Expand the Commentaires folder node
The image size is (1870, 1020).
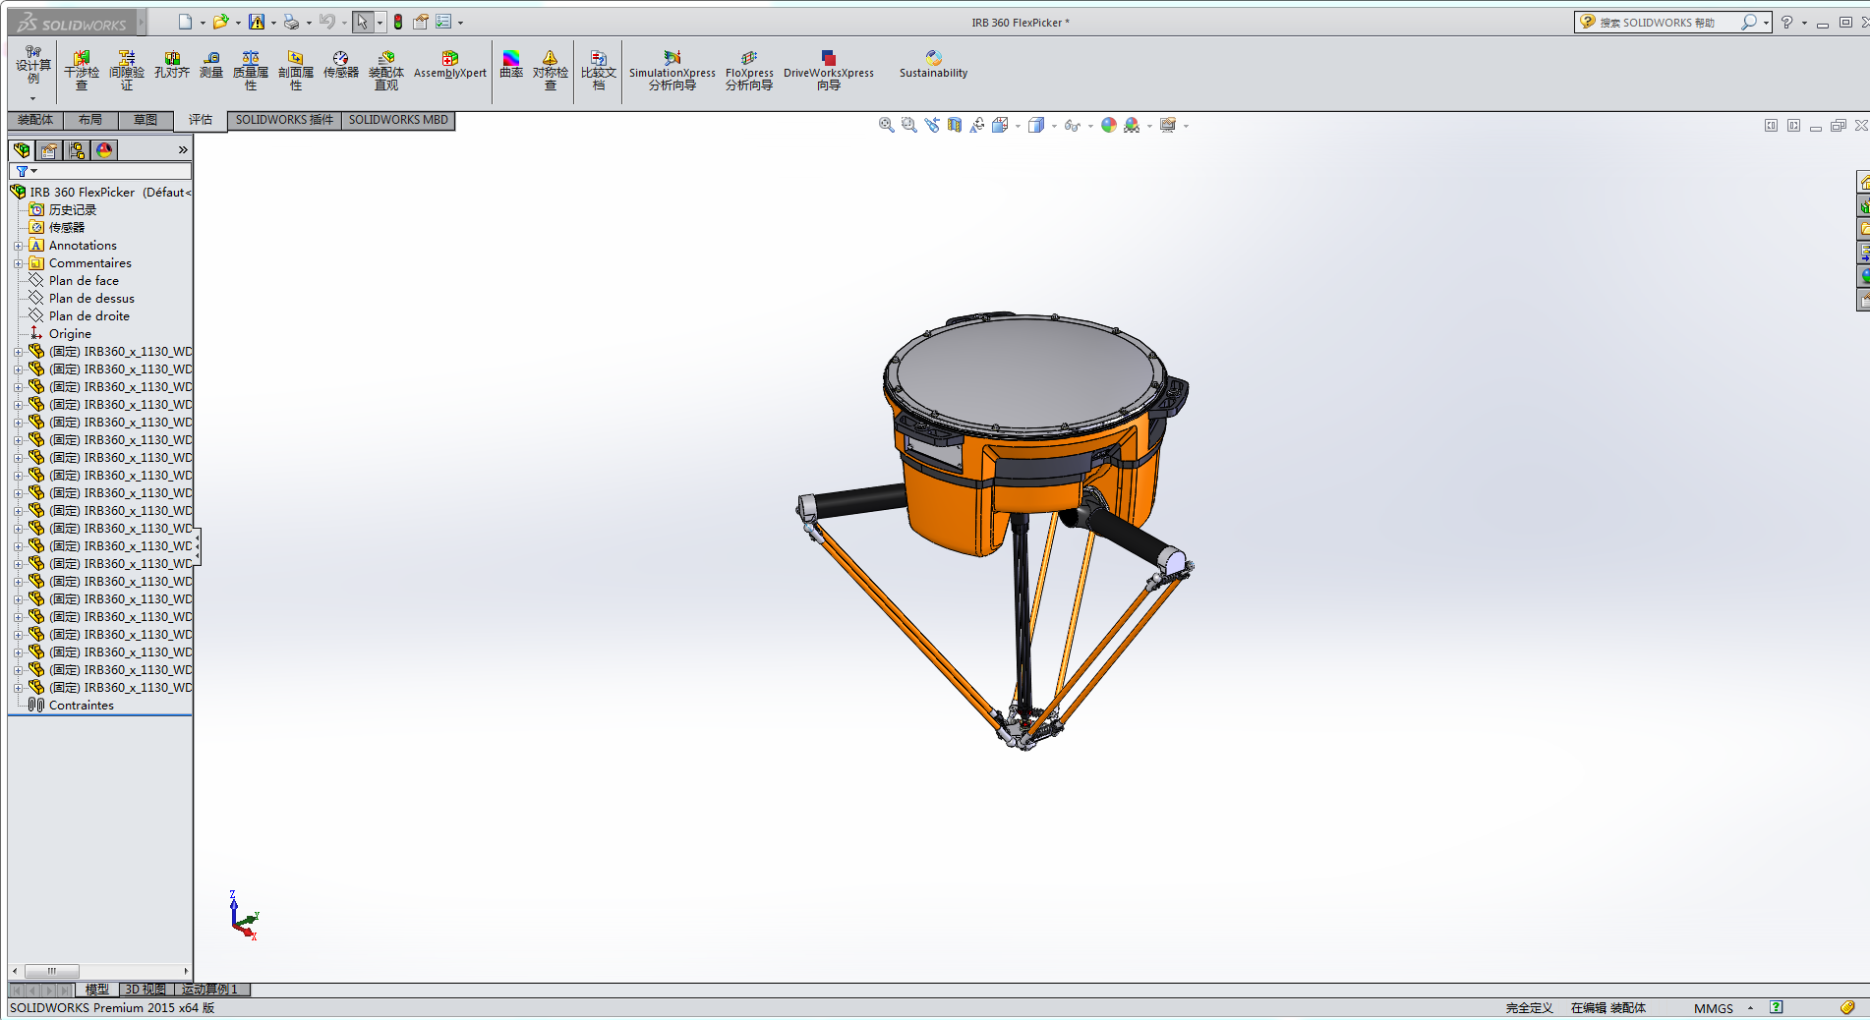(18, 263)
